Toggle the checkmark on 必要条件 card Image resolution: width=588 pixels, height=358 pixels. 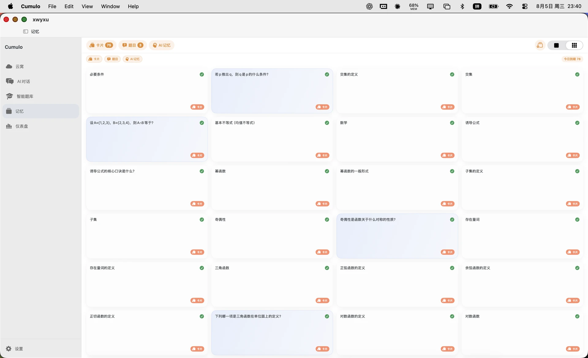click(x=202, y=74)
